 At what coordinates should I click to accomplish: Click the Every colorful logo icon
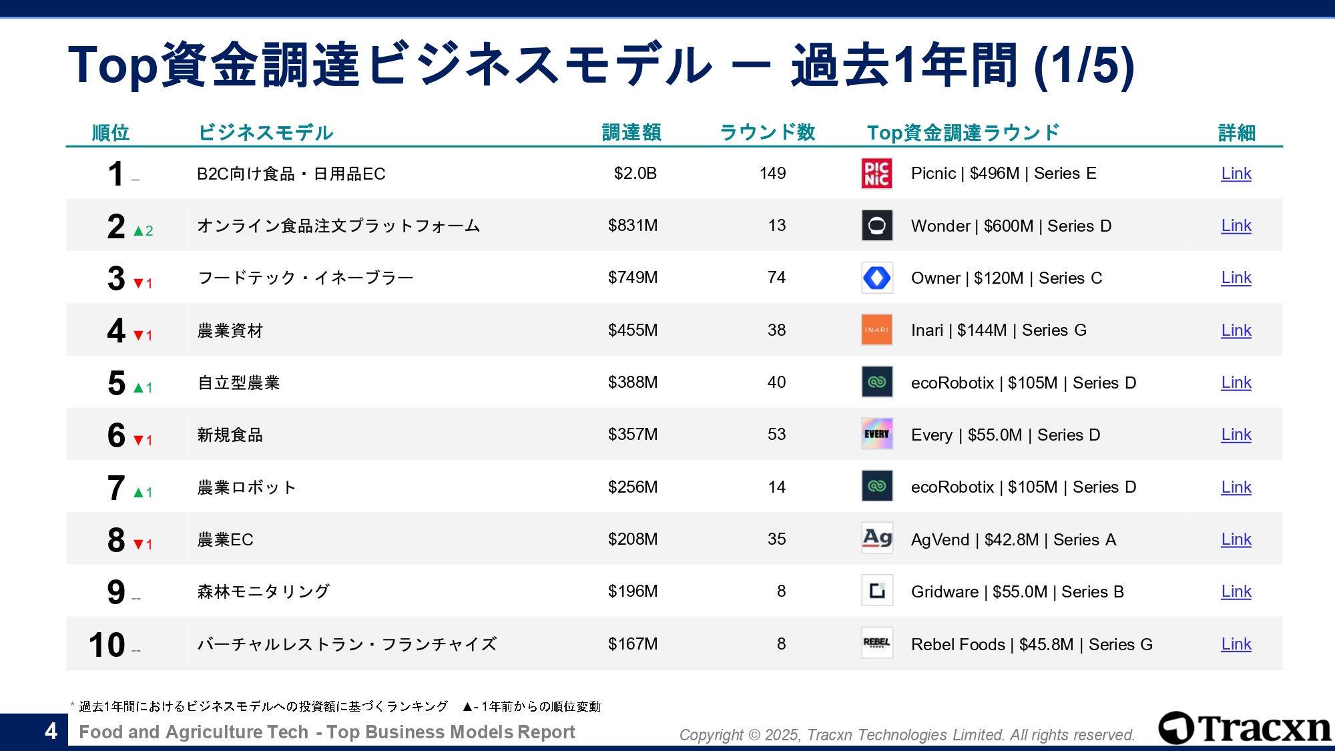(x=876, y=435)
